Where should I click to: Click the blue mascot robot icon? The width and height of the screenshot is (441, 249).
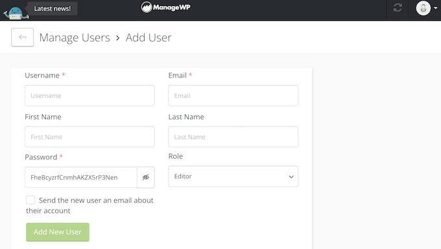[x=16, y=13]
